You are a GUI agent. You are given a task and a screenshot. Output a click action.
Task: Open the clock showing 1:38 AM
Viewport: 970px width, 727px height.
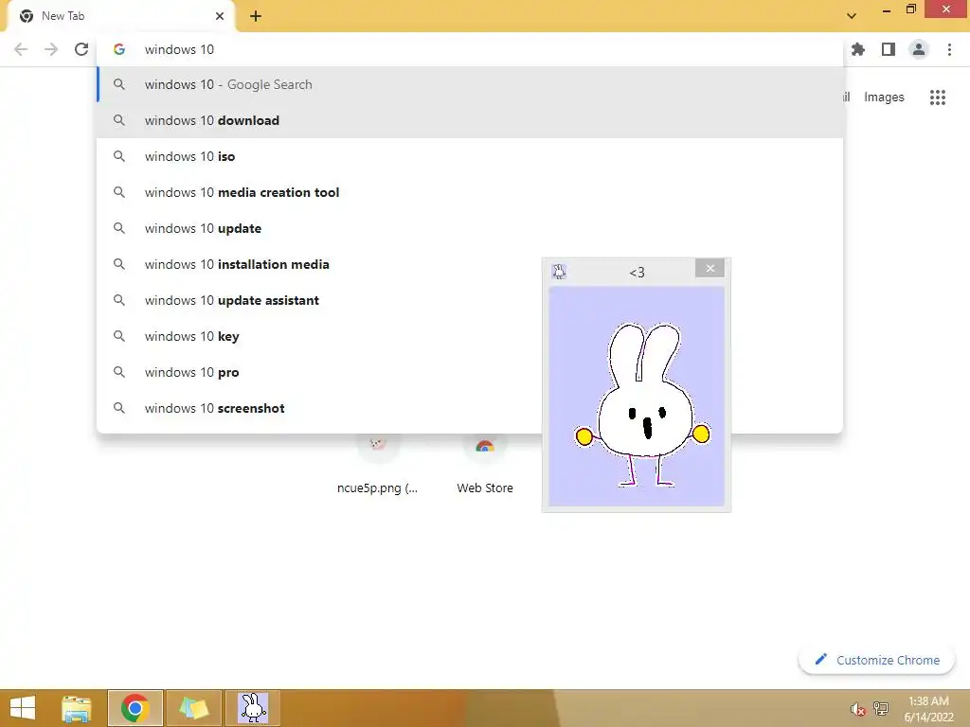(928, 709)
